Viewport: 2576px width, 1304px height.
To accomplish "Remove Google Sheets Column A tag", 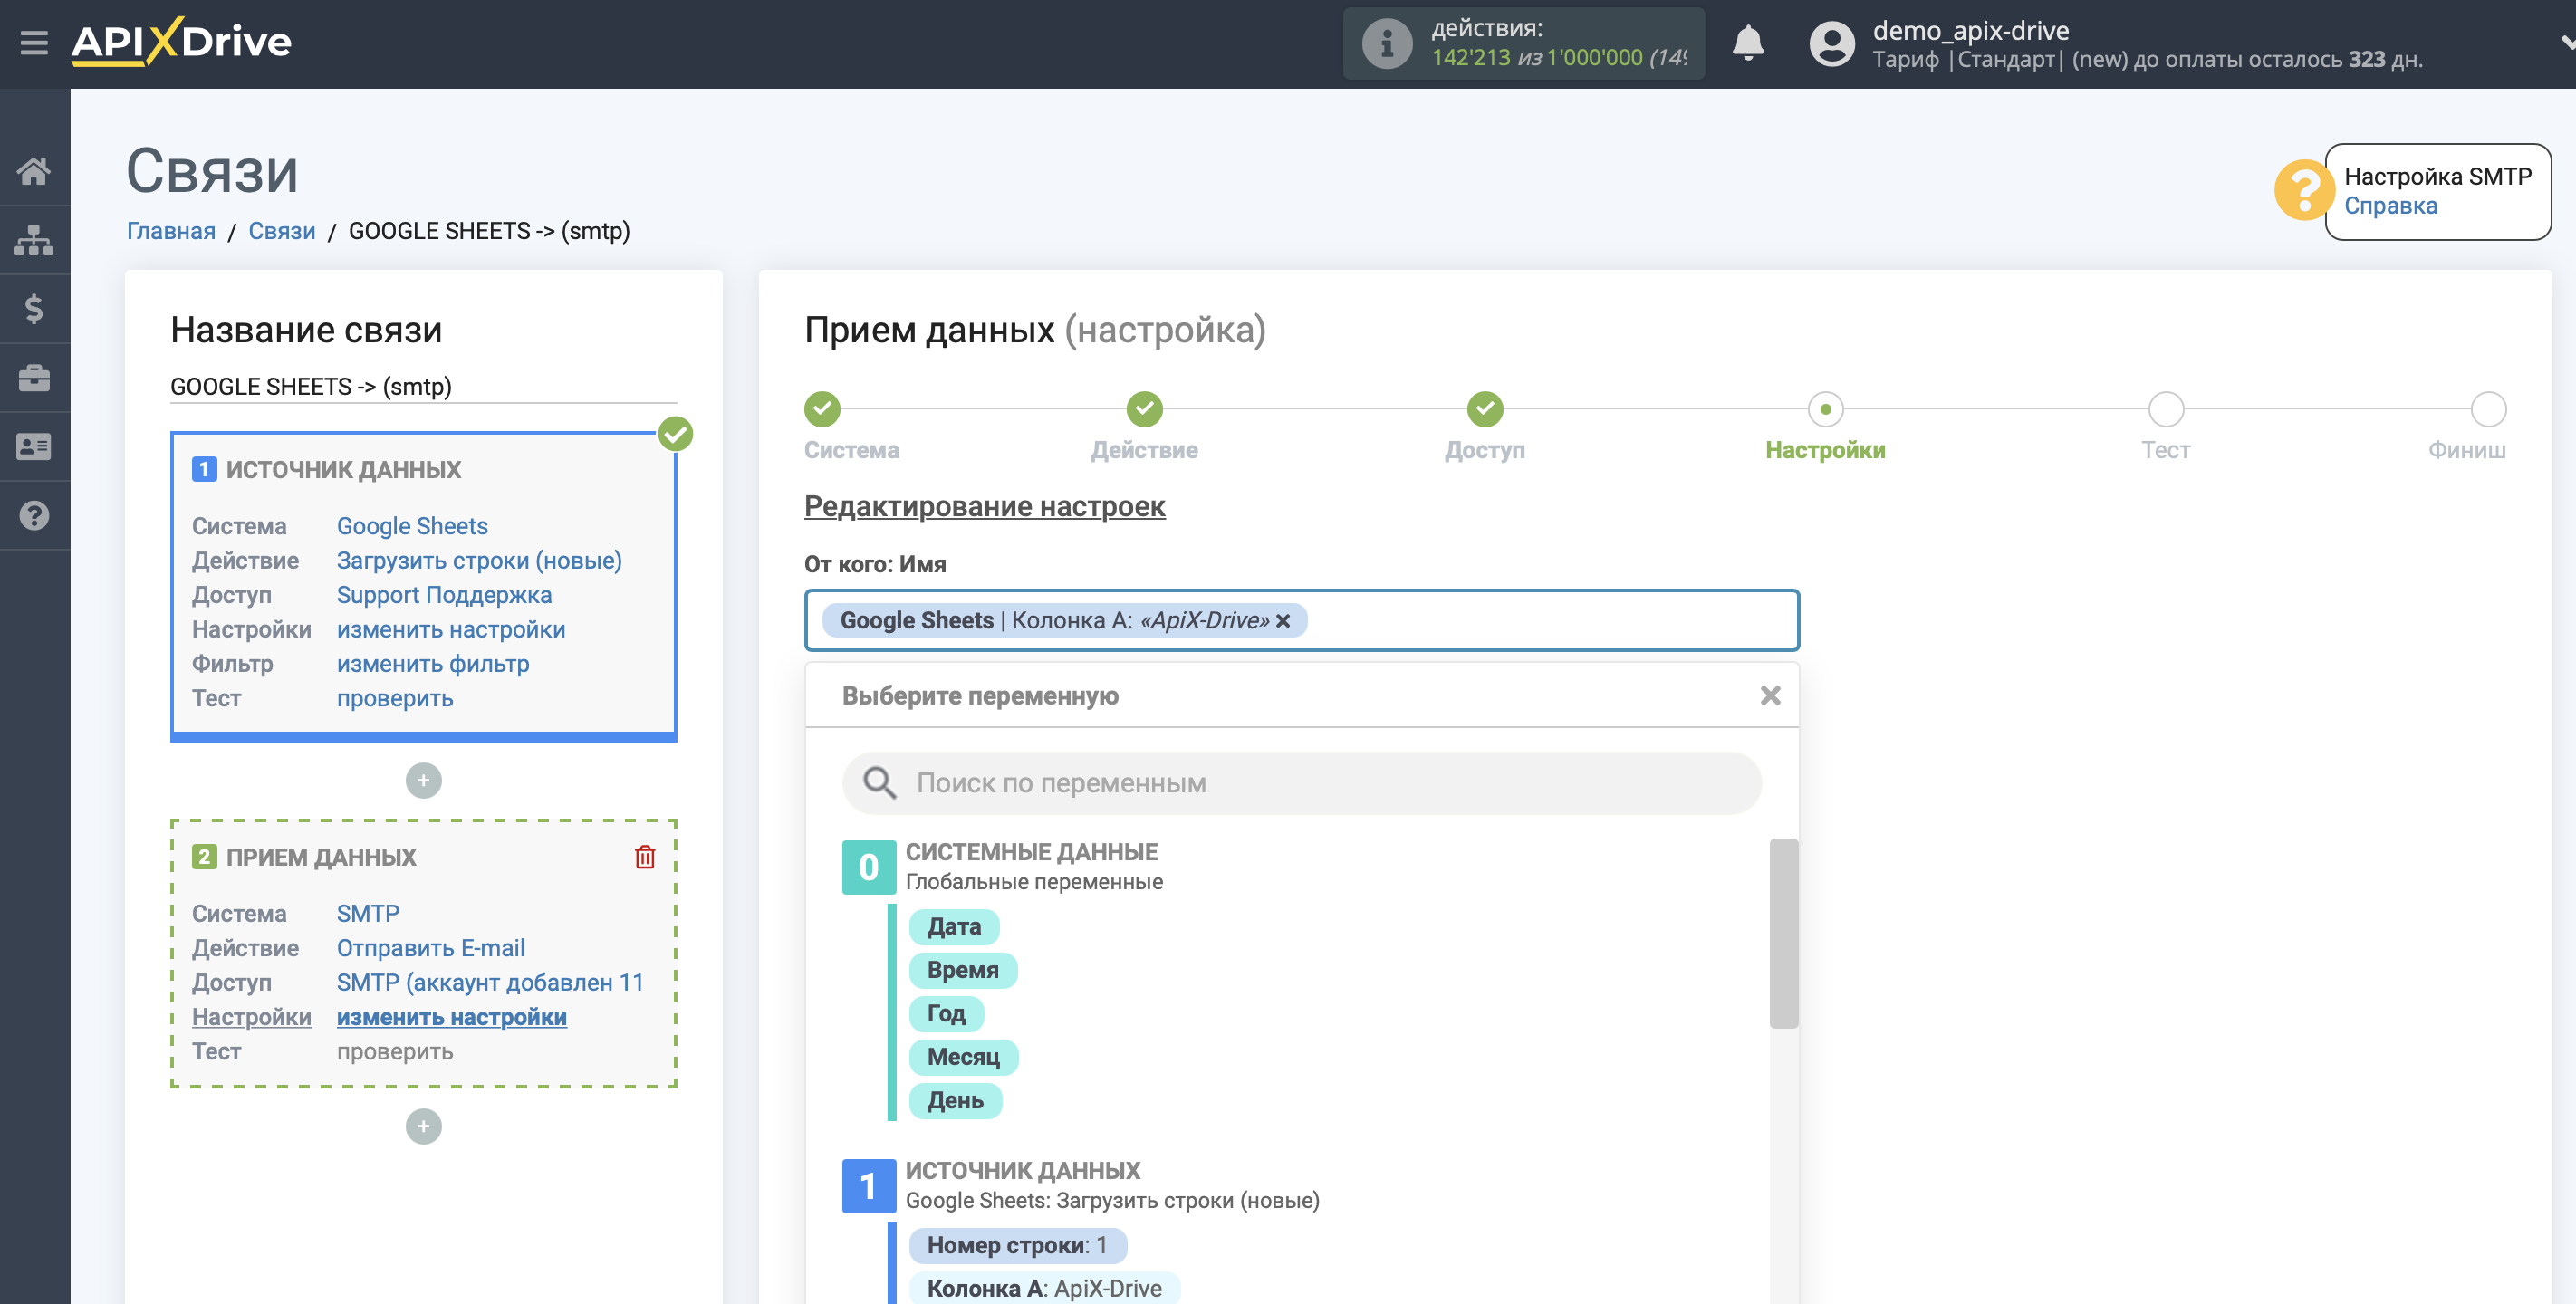I will (x=1283, y=621).
